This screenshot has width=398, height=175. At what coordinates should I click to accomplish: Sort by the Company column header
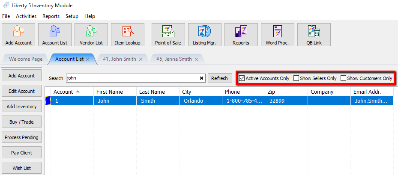coord(329,92)
